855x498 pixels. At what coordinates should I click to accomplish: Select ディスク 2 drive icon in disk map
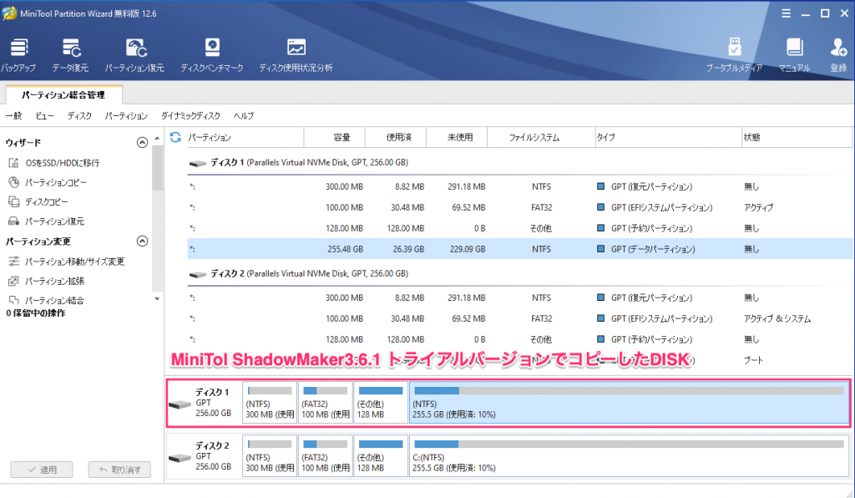(180, 458)
